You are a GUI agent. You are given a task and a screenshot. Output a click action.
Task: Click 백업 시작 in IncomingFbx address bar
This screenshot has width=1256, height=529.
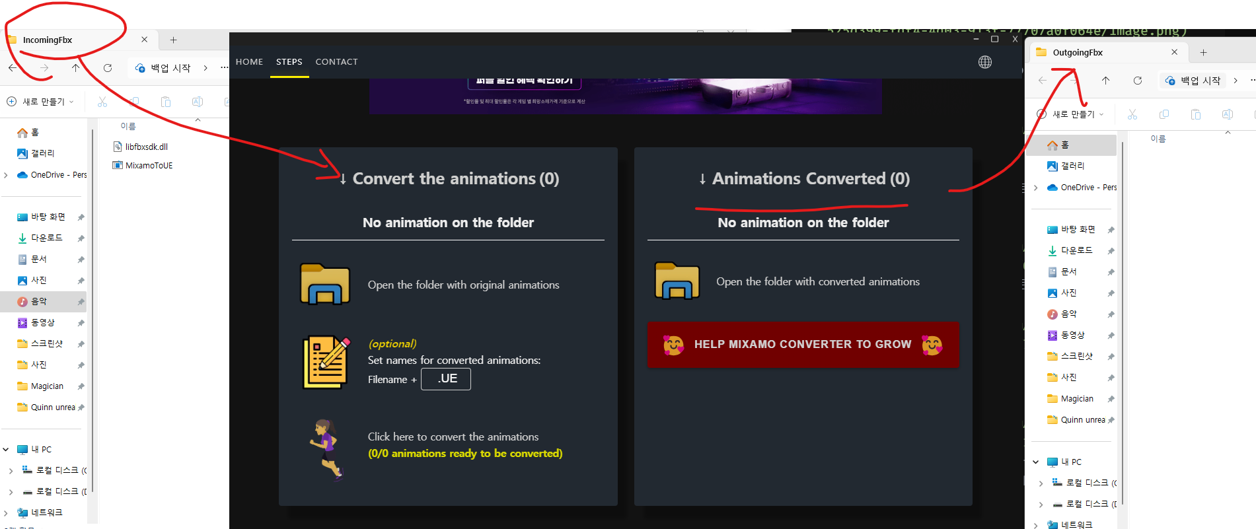[x=163, y=67]
